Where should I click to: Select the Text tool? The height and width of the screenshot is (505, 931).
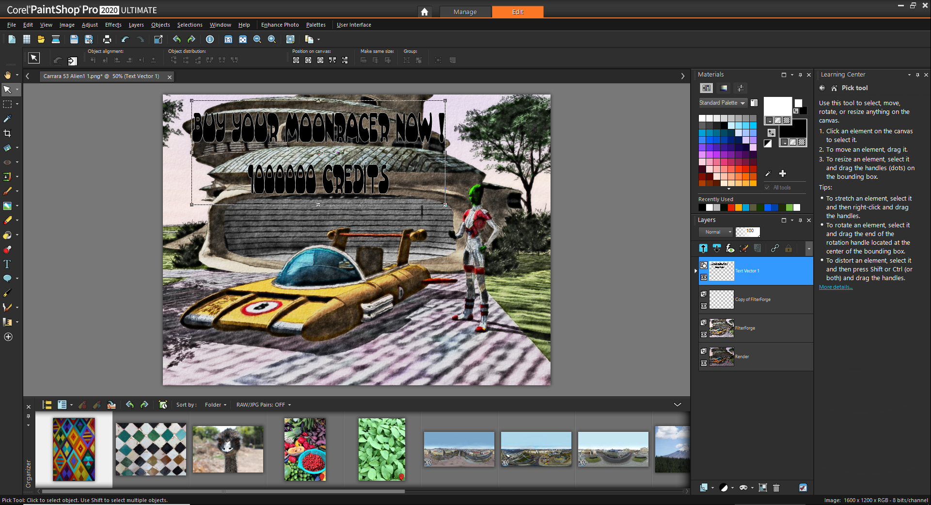point(7,264)
